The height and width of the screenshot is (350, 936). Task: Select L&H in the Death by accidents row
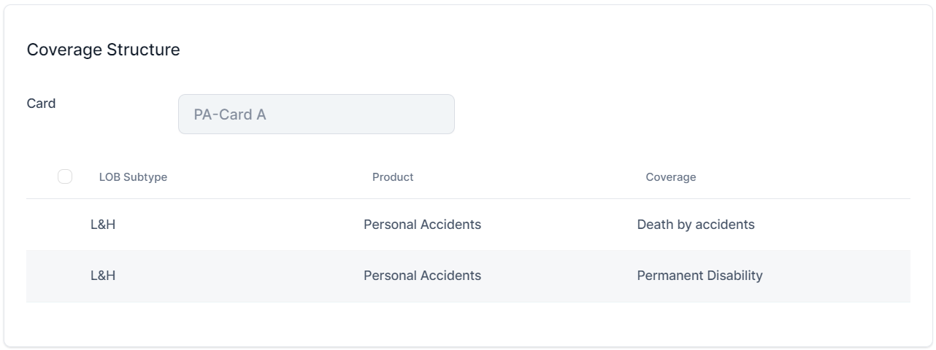coord(103,225)
